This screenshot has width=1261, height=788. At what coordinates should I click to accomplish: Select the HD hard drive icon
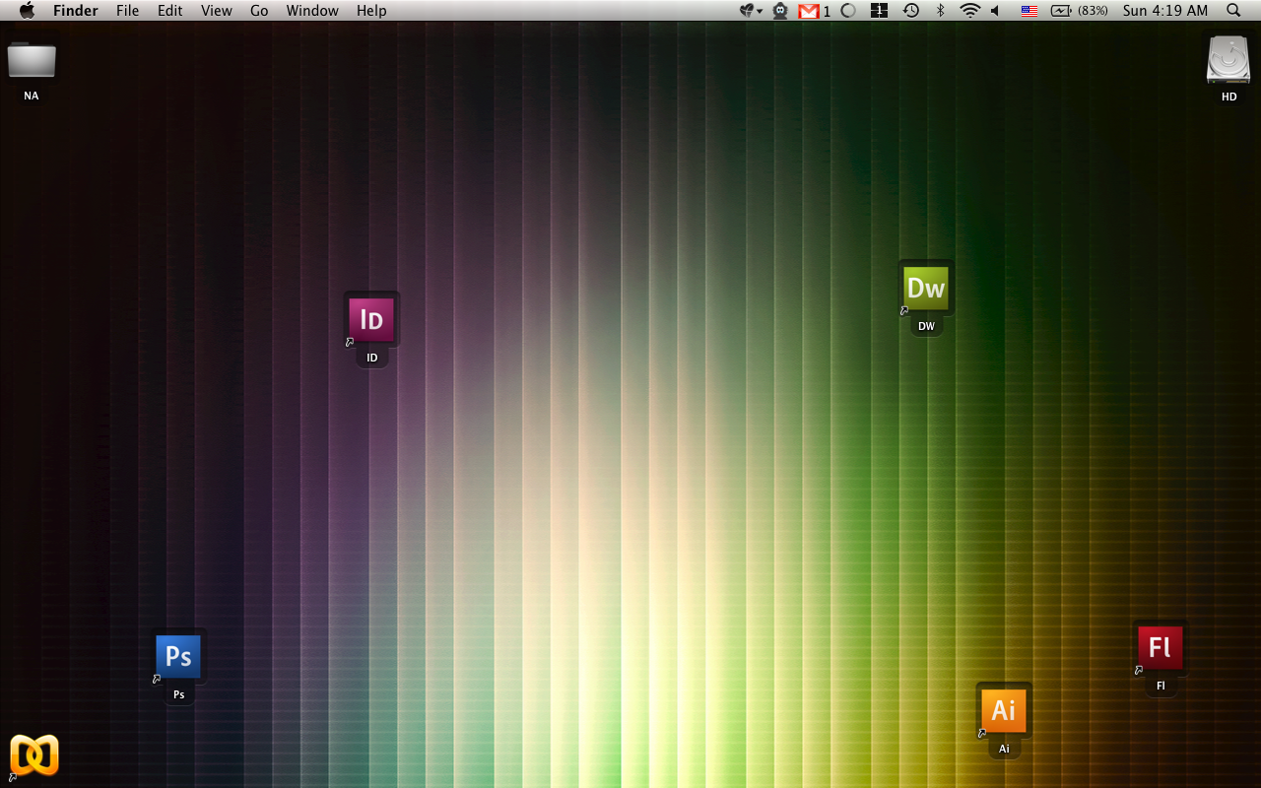tap(1228, 59)
